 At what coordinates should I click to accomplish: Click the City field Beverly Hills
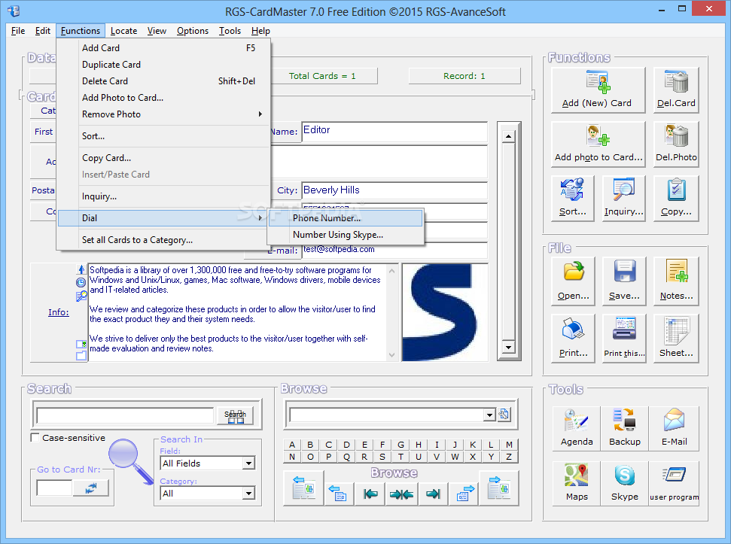(x=394, y=190)
